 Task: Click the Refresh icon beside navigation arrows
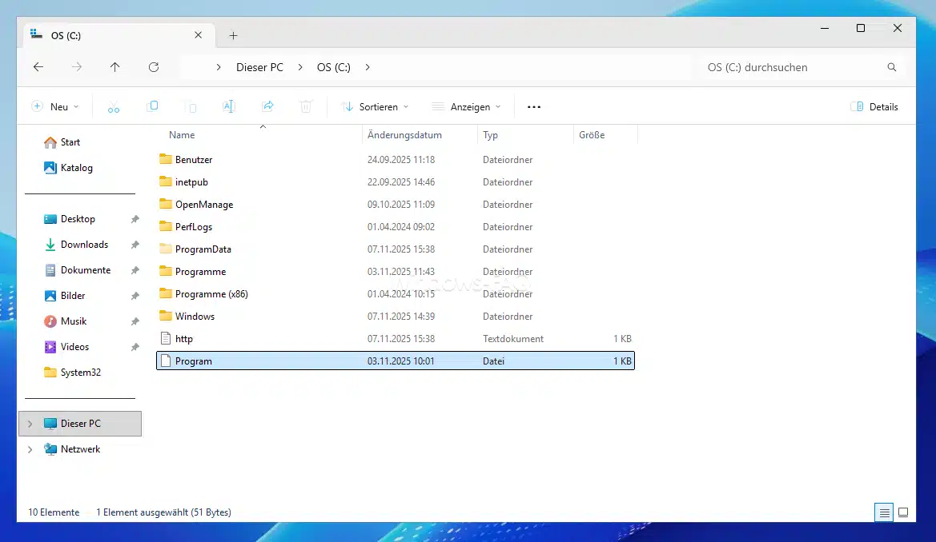point(154,67)
